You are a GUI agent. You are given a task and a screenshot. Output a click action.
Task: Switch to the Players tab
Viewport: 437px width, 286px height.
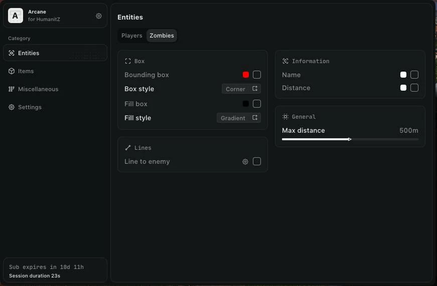pyautogui.click(x=132, y=36)
